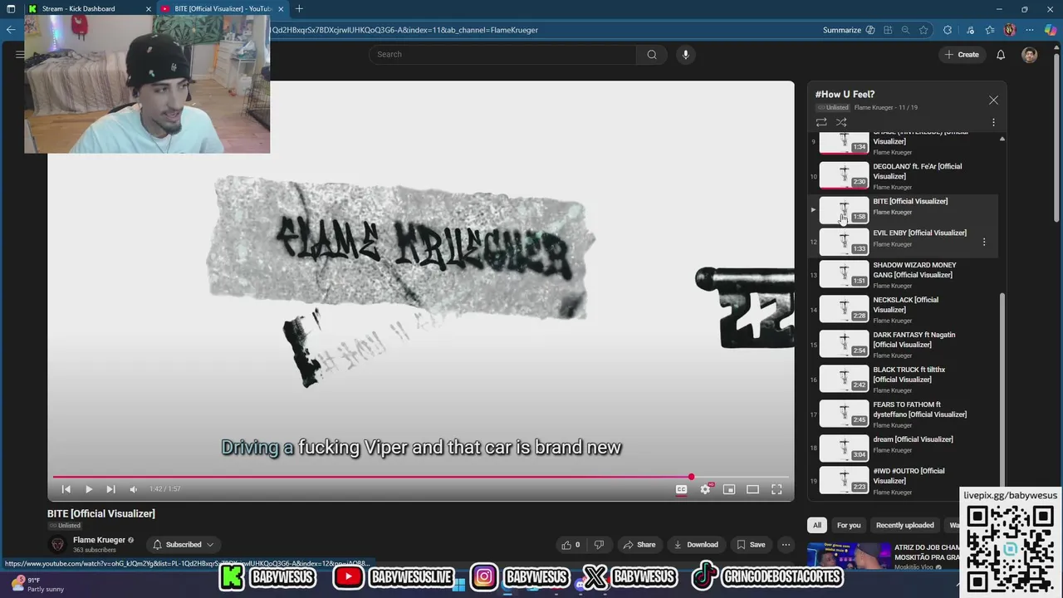This screenshot has height=598, width=1063.
Task: Toggle shuffle playlist button
Action: point(841,122)
